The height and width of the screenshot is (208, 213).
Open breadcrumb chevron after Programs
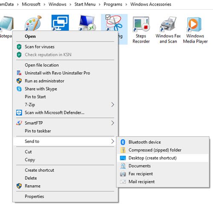[x=126, y=4]
